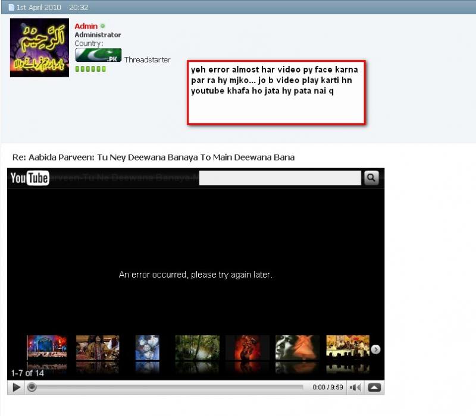
Task: Click inside the YouTube search field
Action: [x=280, y=178]
